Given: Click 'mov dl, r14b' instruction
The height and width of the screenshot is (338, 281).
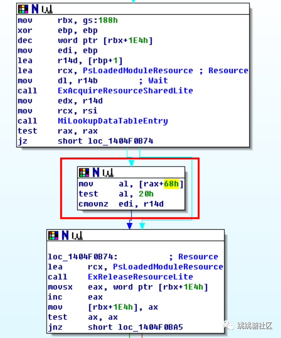Looking at the screenshot, I should point(58,80).
